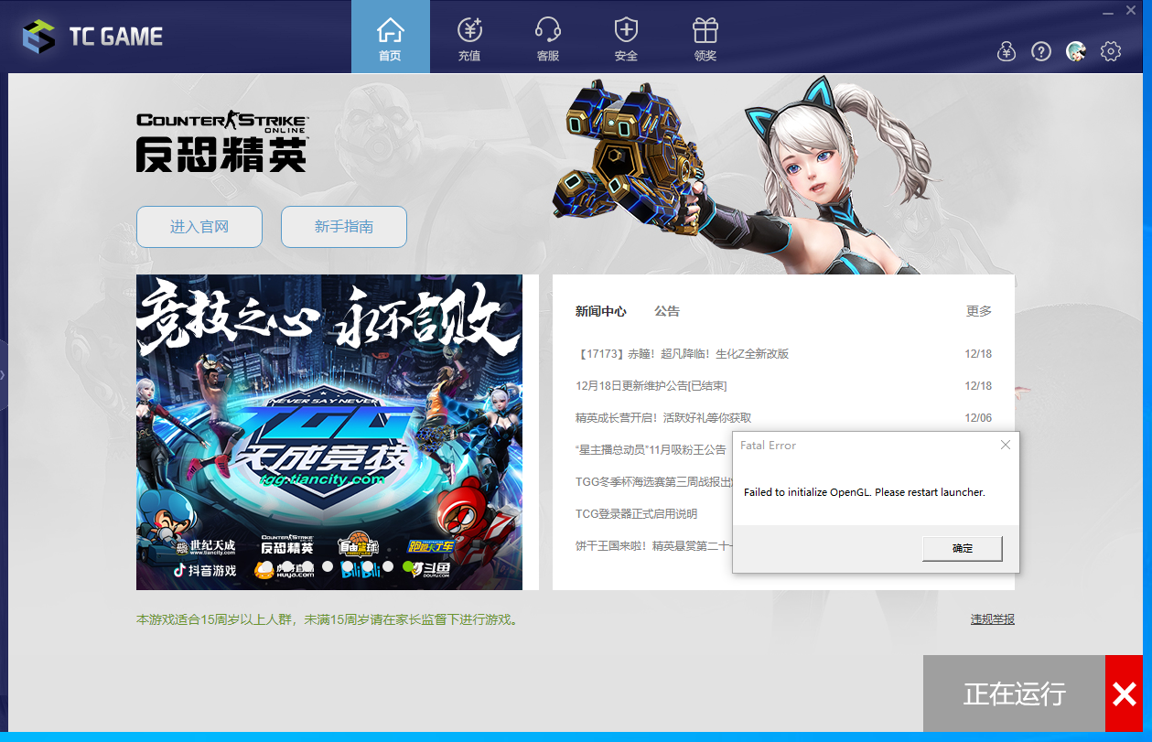1152x742 pixels.
Task: Click 进入官网 button
Action: (x=199, y=227)
